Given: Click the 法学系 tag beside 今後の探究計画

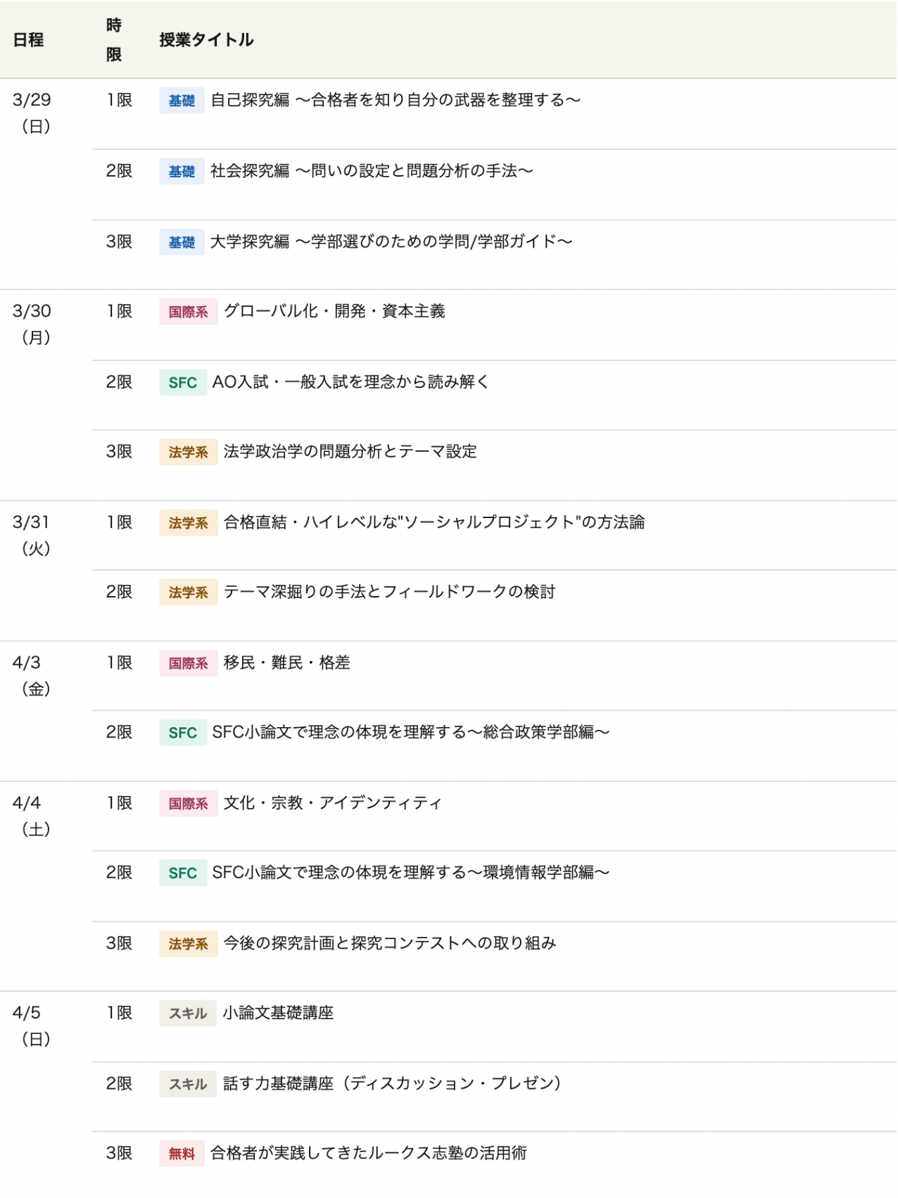Looking at the screenshot, I should [188, 943].
